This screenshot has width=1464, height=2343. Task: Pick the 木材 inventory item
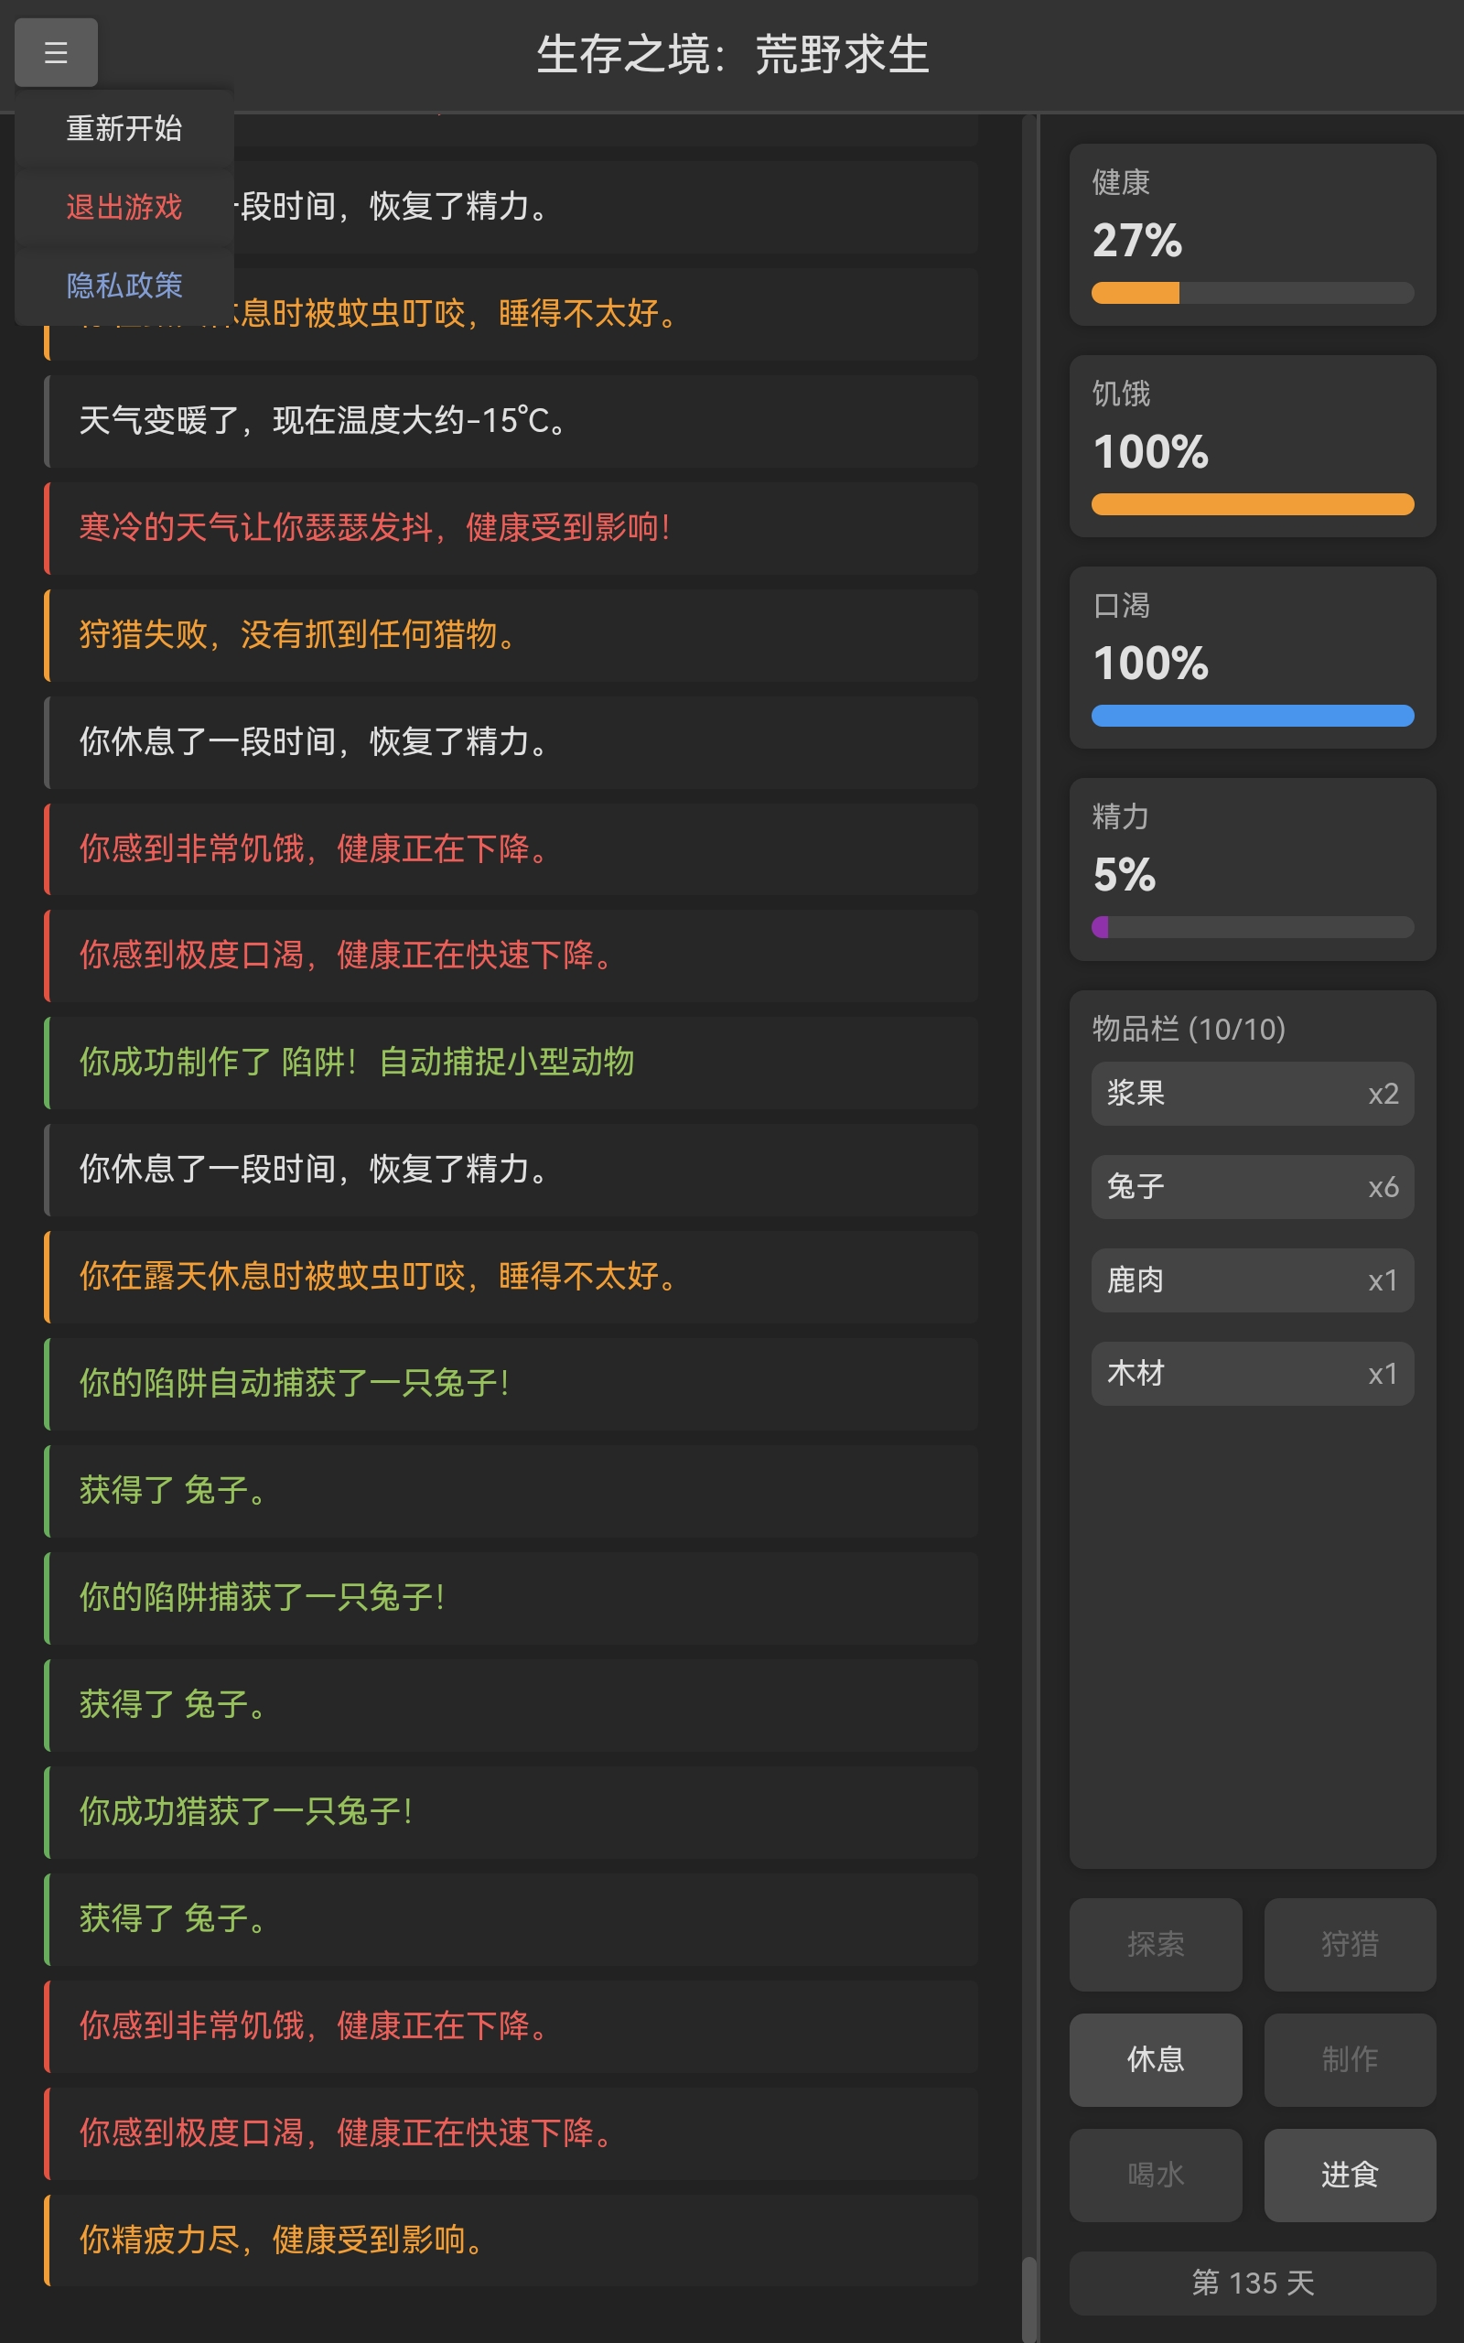click(1251, 1374)
